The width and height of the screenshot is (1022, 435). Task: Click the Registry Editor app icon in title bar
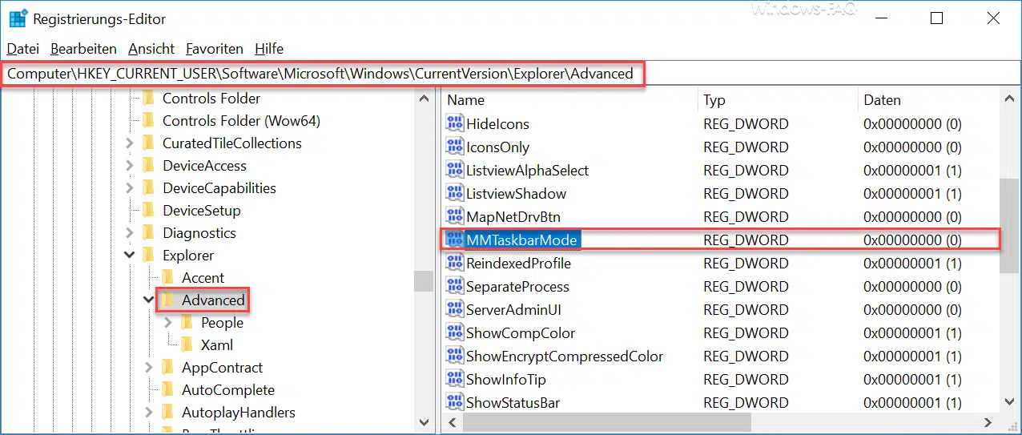point(18,18)
